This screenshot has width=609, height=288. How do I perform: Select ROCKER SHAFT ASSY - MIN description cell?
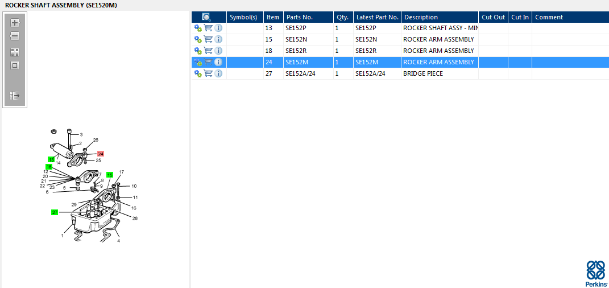[x=440, y=28]
